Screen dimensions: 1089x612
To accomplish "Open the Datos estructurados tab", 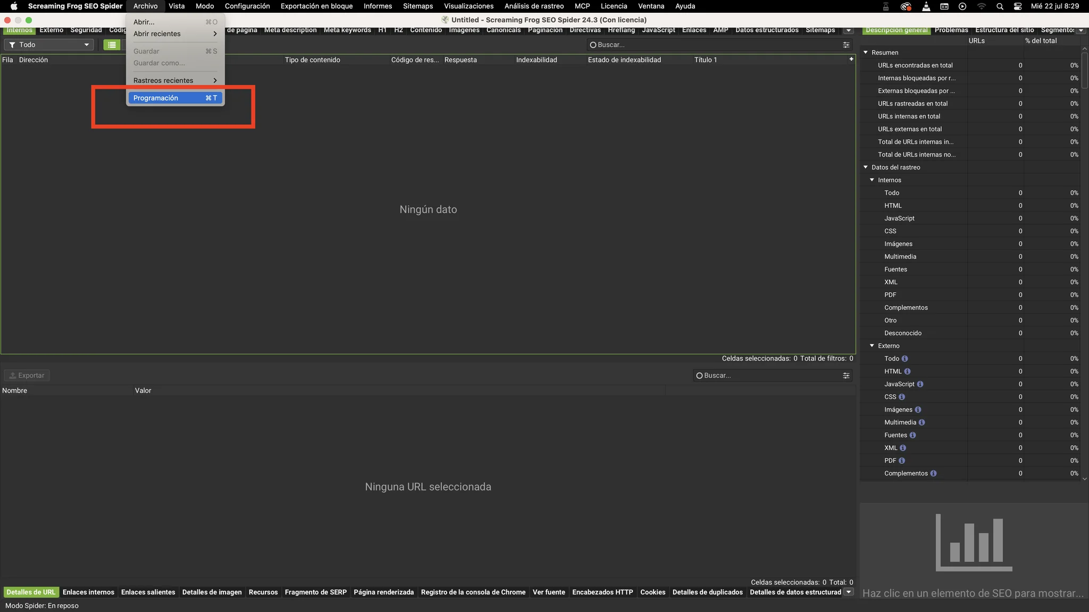I will (x=767, y=30).
